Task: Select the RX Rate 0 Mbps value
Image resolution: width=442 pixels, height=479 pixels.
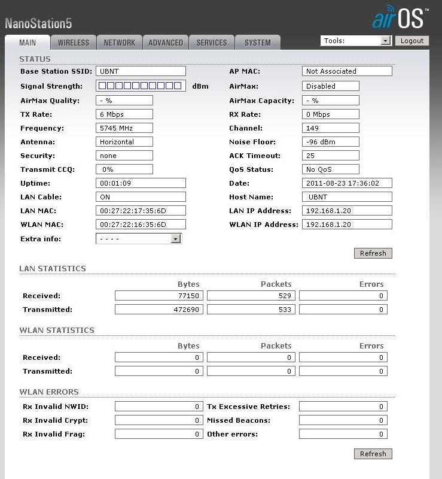Action: tap(331, 114)
